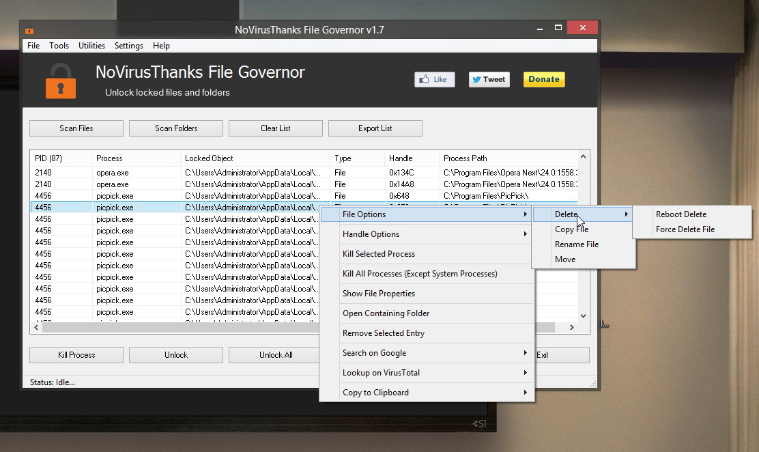Image resolution: width=759 pixels, height=452 pixels.
Task: Click the Clear List button
Action: coord(276,128)
